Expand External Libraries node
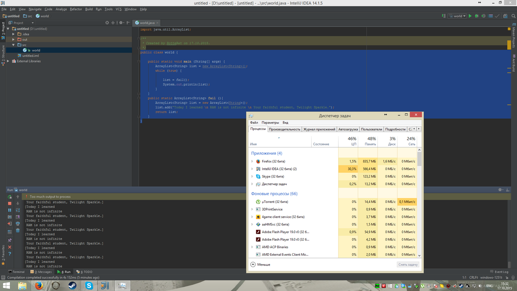517x291 pixels. (8, 61)
